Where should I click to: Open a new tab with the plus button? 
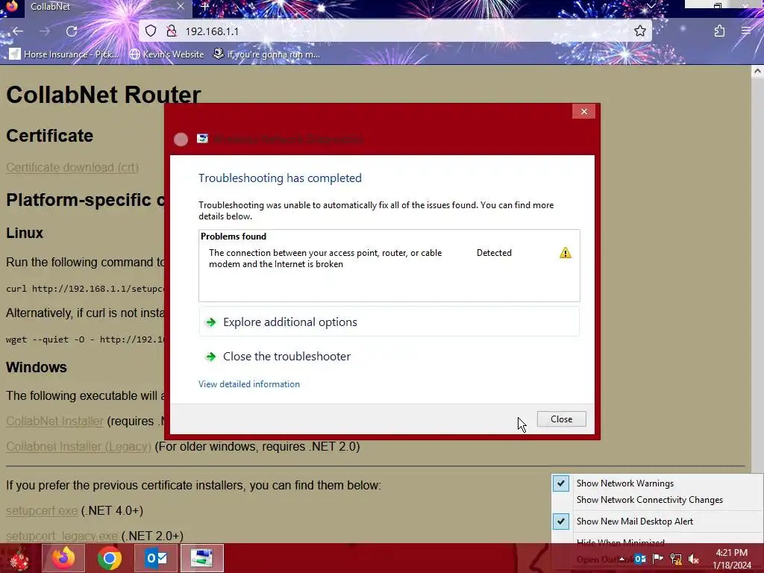click(x=204, y=7)
